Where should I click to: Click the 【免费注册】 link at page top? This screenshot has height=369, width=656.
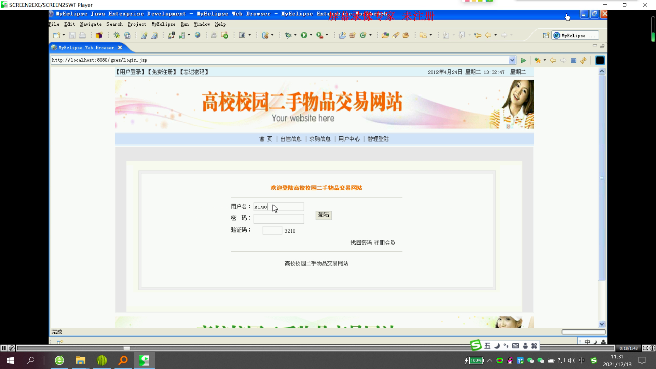(162, 72)
